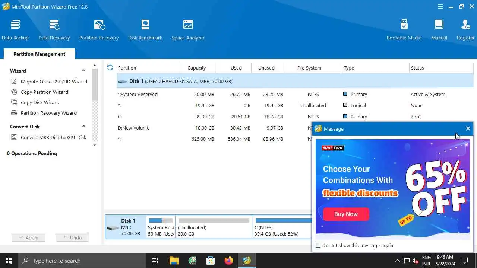Viewport: 477px width, 268px height.
Task: Click the Register icon
Action: tap(466, 25)
